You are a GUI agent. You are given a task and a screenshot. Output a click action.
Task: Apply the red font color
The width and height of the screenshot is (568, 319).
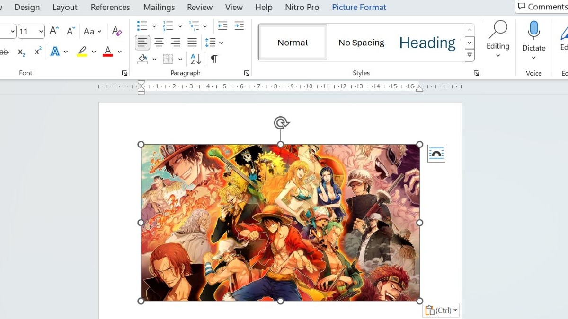point(108,51)
